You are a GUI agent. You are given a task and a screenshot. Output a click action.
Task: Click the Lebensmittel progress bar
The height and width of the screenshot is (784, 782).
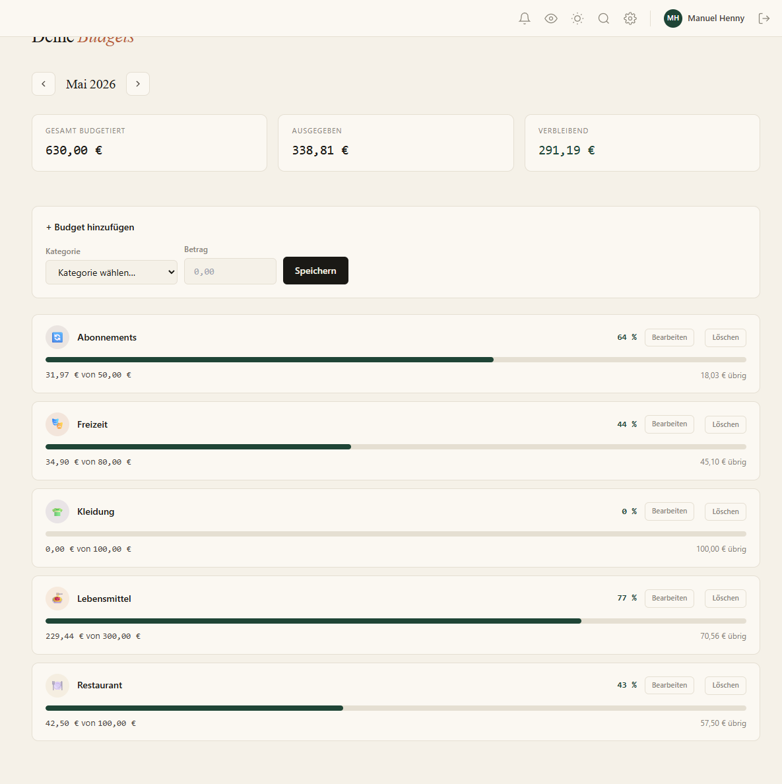pos(395,621)
